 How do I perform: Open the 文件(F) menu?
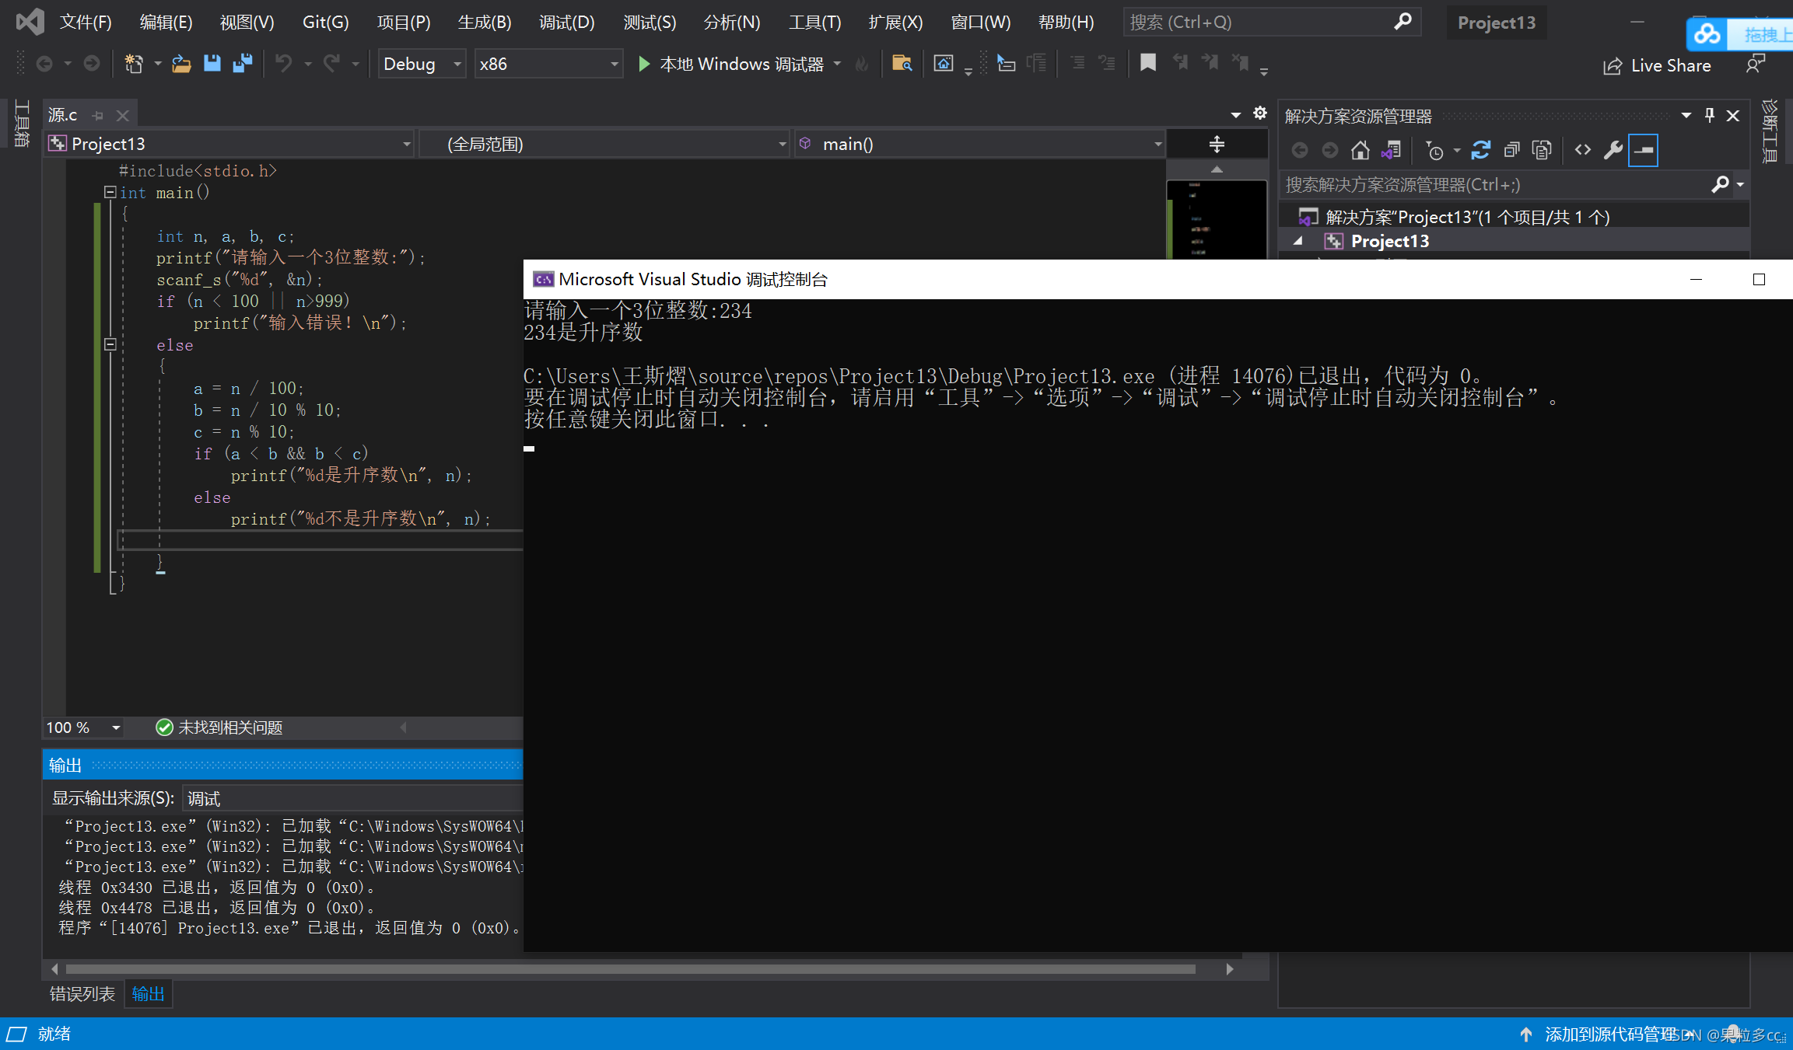pyautogui.click(x=86, y=22)
